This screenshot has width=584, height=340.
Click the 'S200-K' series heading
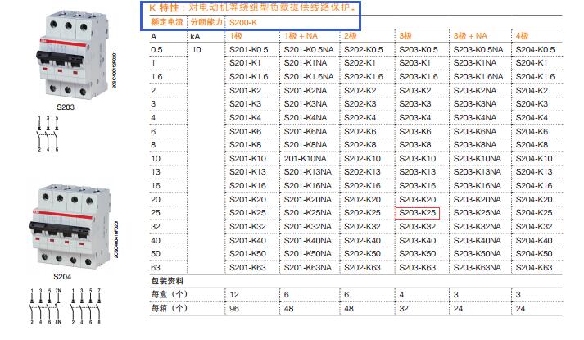pyautogui.click(x=243, y=23)
